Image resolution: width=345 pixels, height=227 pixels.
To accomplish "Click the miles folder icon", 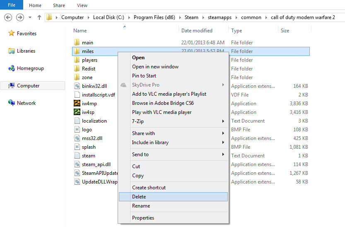I will pos(77,51).
